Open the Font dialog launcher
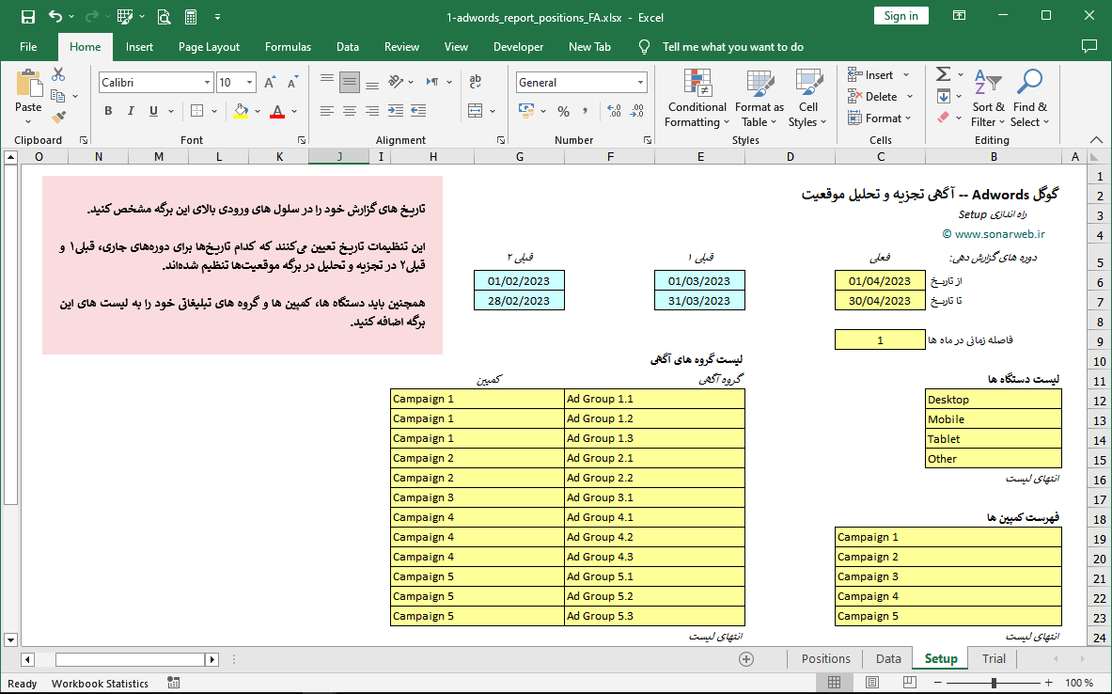Screen dimensions: 1112x694 (x=302, y=140)
